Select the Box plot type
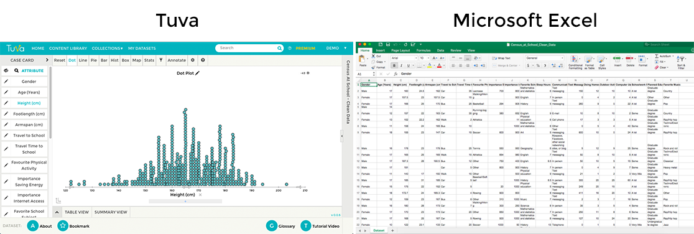The image size is (694, 234). click(x=126, y=60)
